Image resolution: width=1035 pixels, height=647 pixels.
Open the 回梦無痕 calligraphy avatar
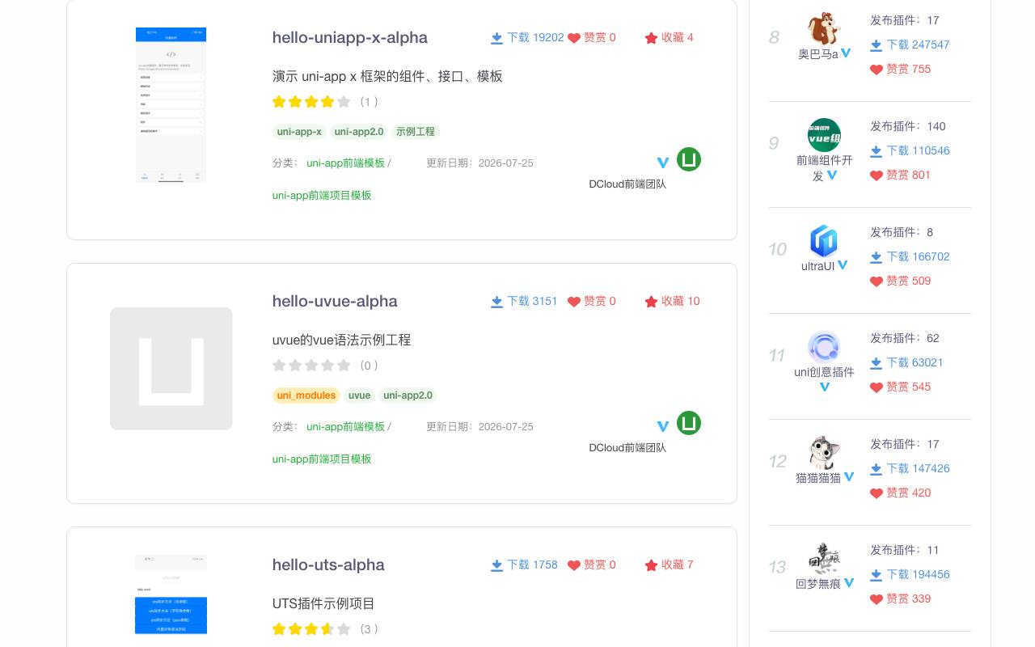click(824, 559)
